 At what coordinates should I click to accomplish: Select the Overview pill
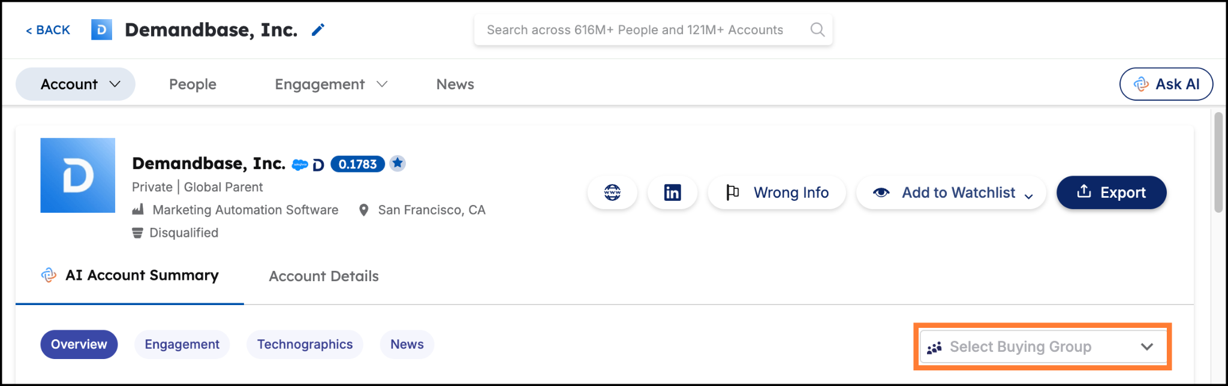coord(79,345)
